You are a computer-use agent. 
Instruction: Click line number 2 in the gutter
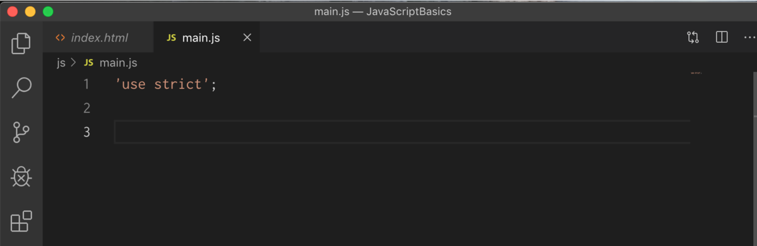(x=86, y=108)
